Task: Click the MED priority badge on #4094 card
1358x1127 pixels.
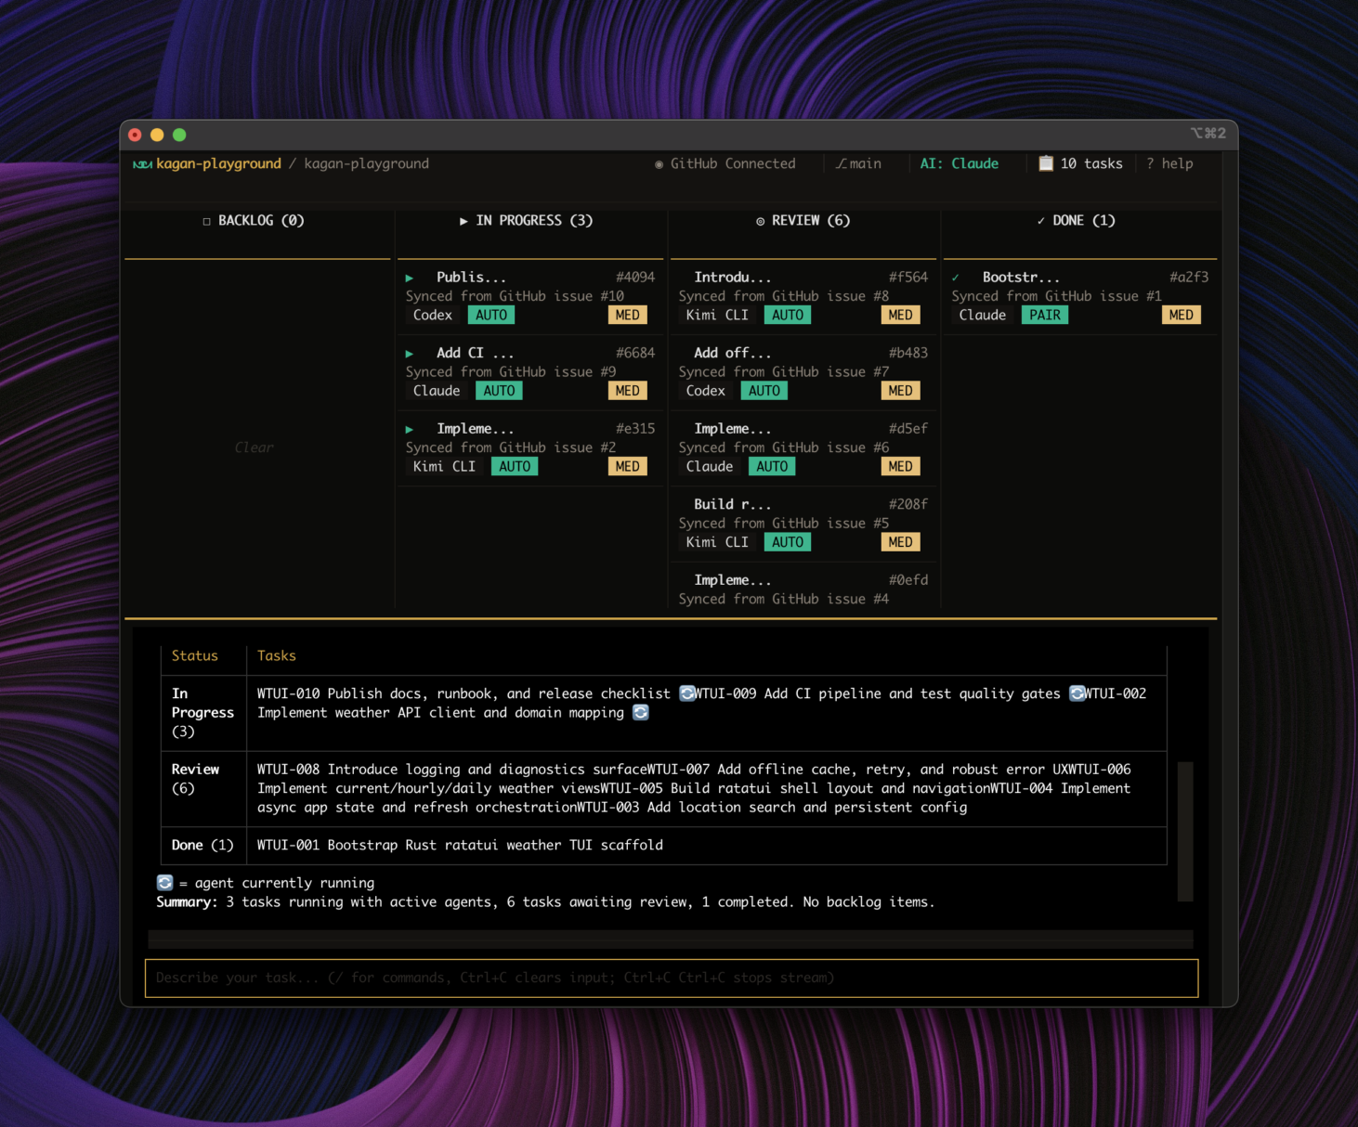Action: (628, 316)
